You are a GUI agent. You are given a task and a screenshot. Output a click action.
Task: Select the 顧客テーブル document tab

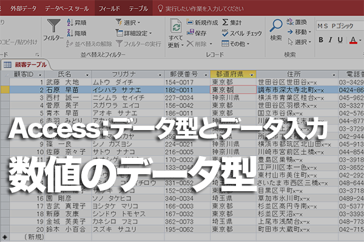(x=26, y=65)
